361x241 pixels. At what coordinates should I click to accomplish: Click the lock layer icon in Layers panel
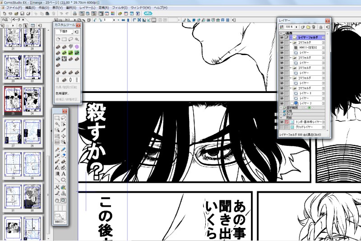click(321, 27)
